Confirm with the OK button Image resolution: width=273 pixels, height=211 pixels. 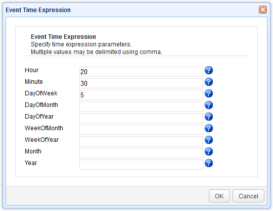click(x=219, y=196)
